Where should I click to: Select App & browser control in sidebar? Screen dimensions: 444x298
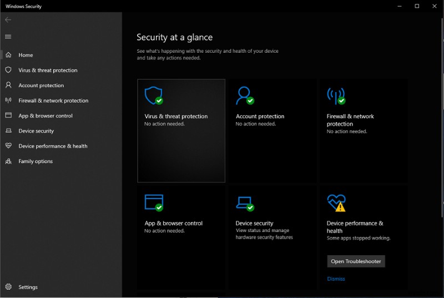click(x=61, y=115)
